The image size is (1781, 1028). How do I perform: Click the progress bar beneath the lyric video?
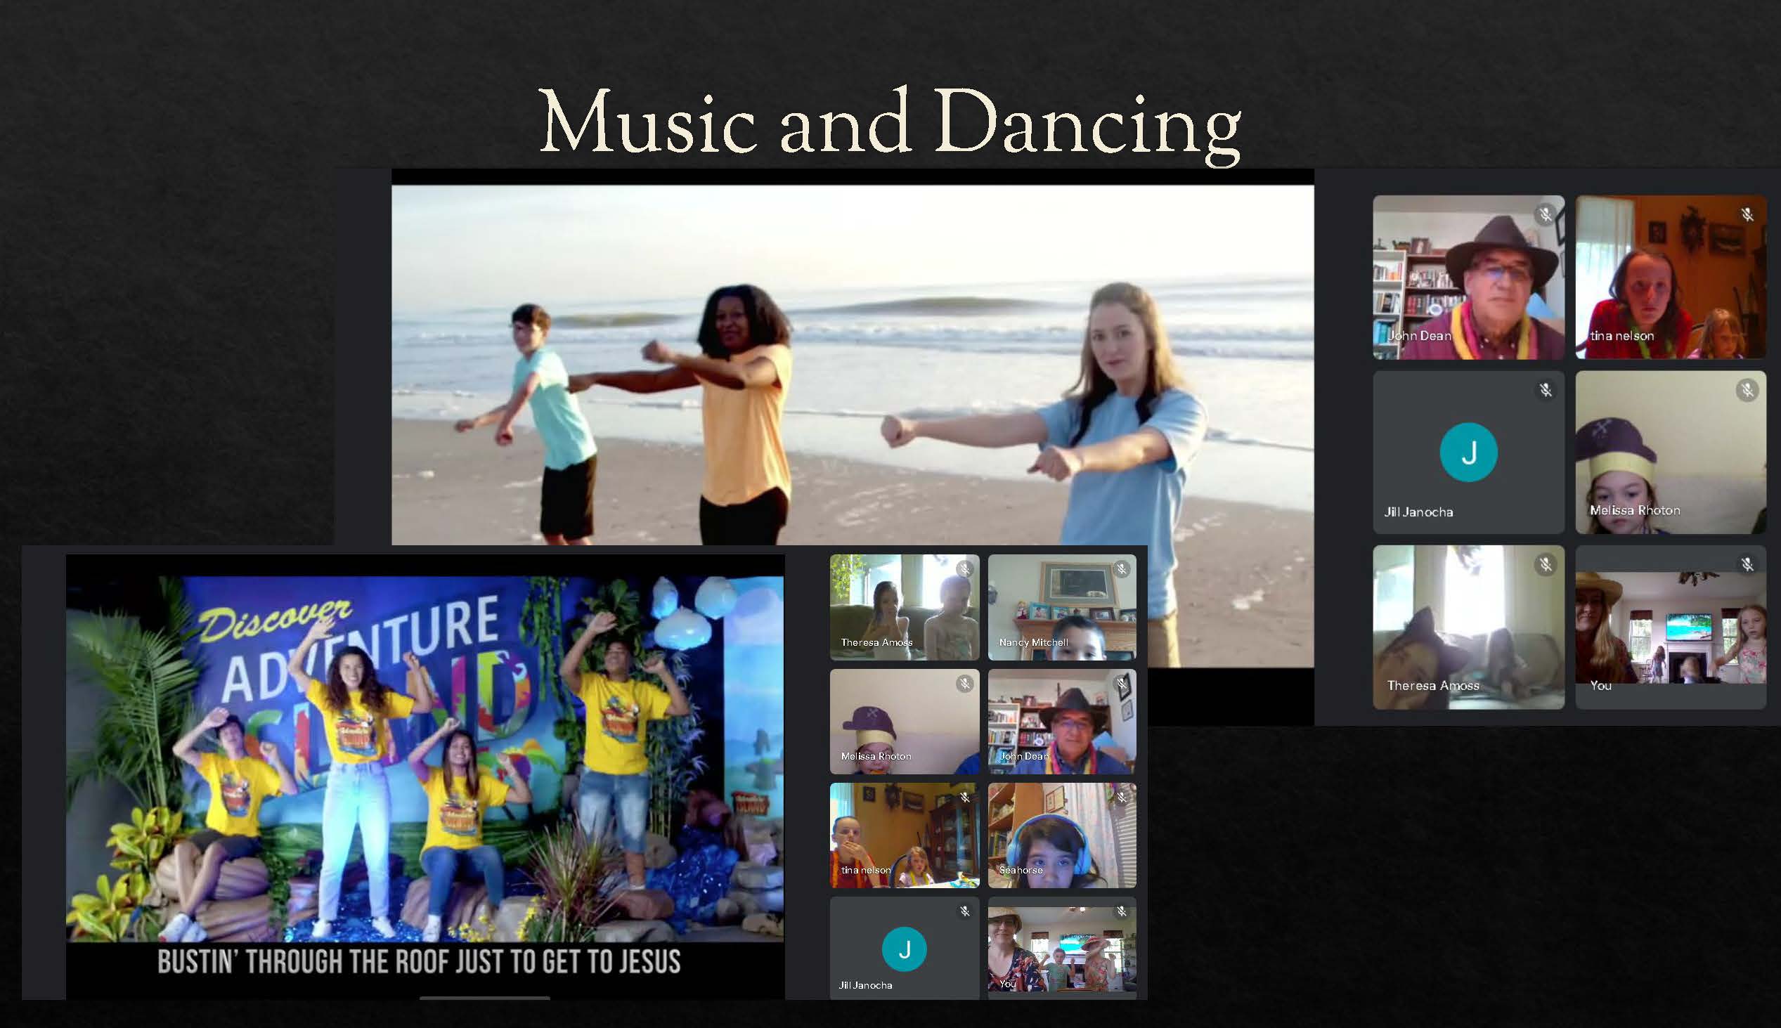pyautogui.click(x=484, y=998)
